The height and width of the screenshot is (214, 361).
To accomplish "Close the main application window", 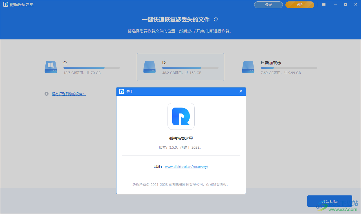I will coord(355,5).
